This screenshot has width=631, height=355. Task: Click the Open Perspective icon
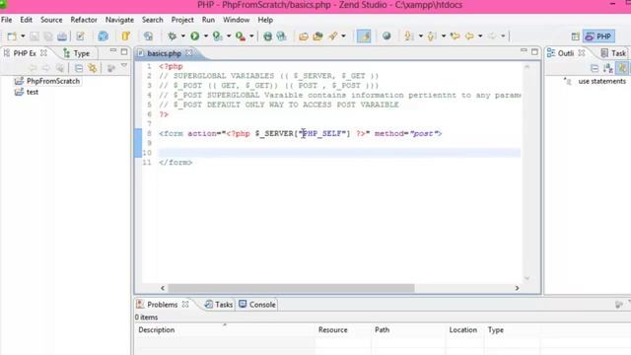pyautogui.click(x=576, y=36)
